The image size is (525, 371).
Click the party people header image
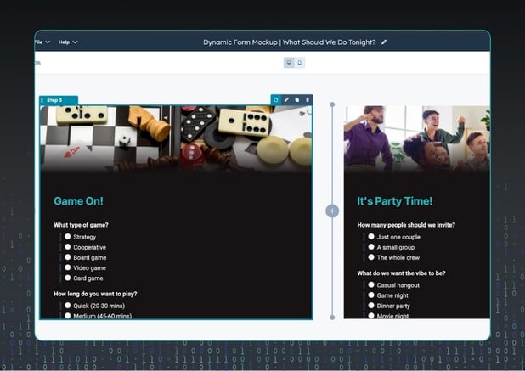[x=417, y=139]
